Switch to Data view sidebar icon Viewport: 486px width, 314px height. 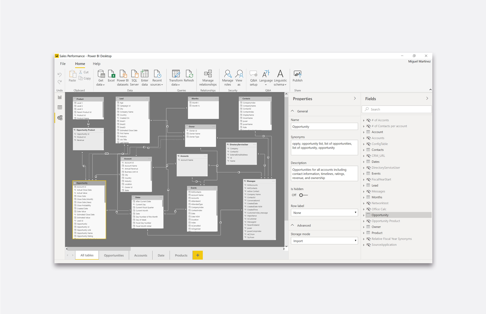click(x=60, y=107)
